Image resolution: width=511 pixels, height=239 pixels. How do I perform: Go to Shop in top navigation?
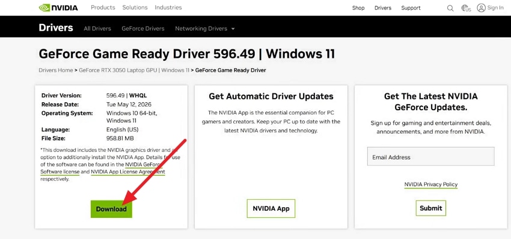(358, 8)
